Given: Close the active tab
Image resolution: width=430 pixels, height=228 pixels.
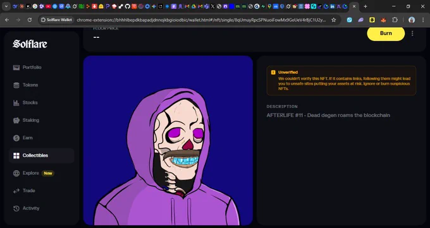Looking at the screenshot, I should [x=354, y=6].
